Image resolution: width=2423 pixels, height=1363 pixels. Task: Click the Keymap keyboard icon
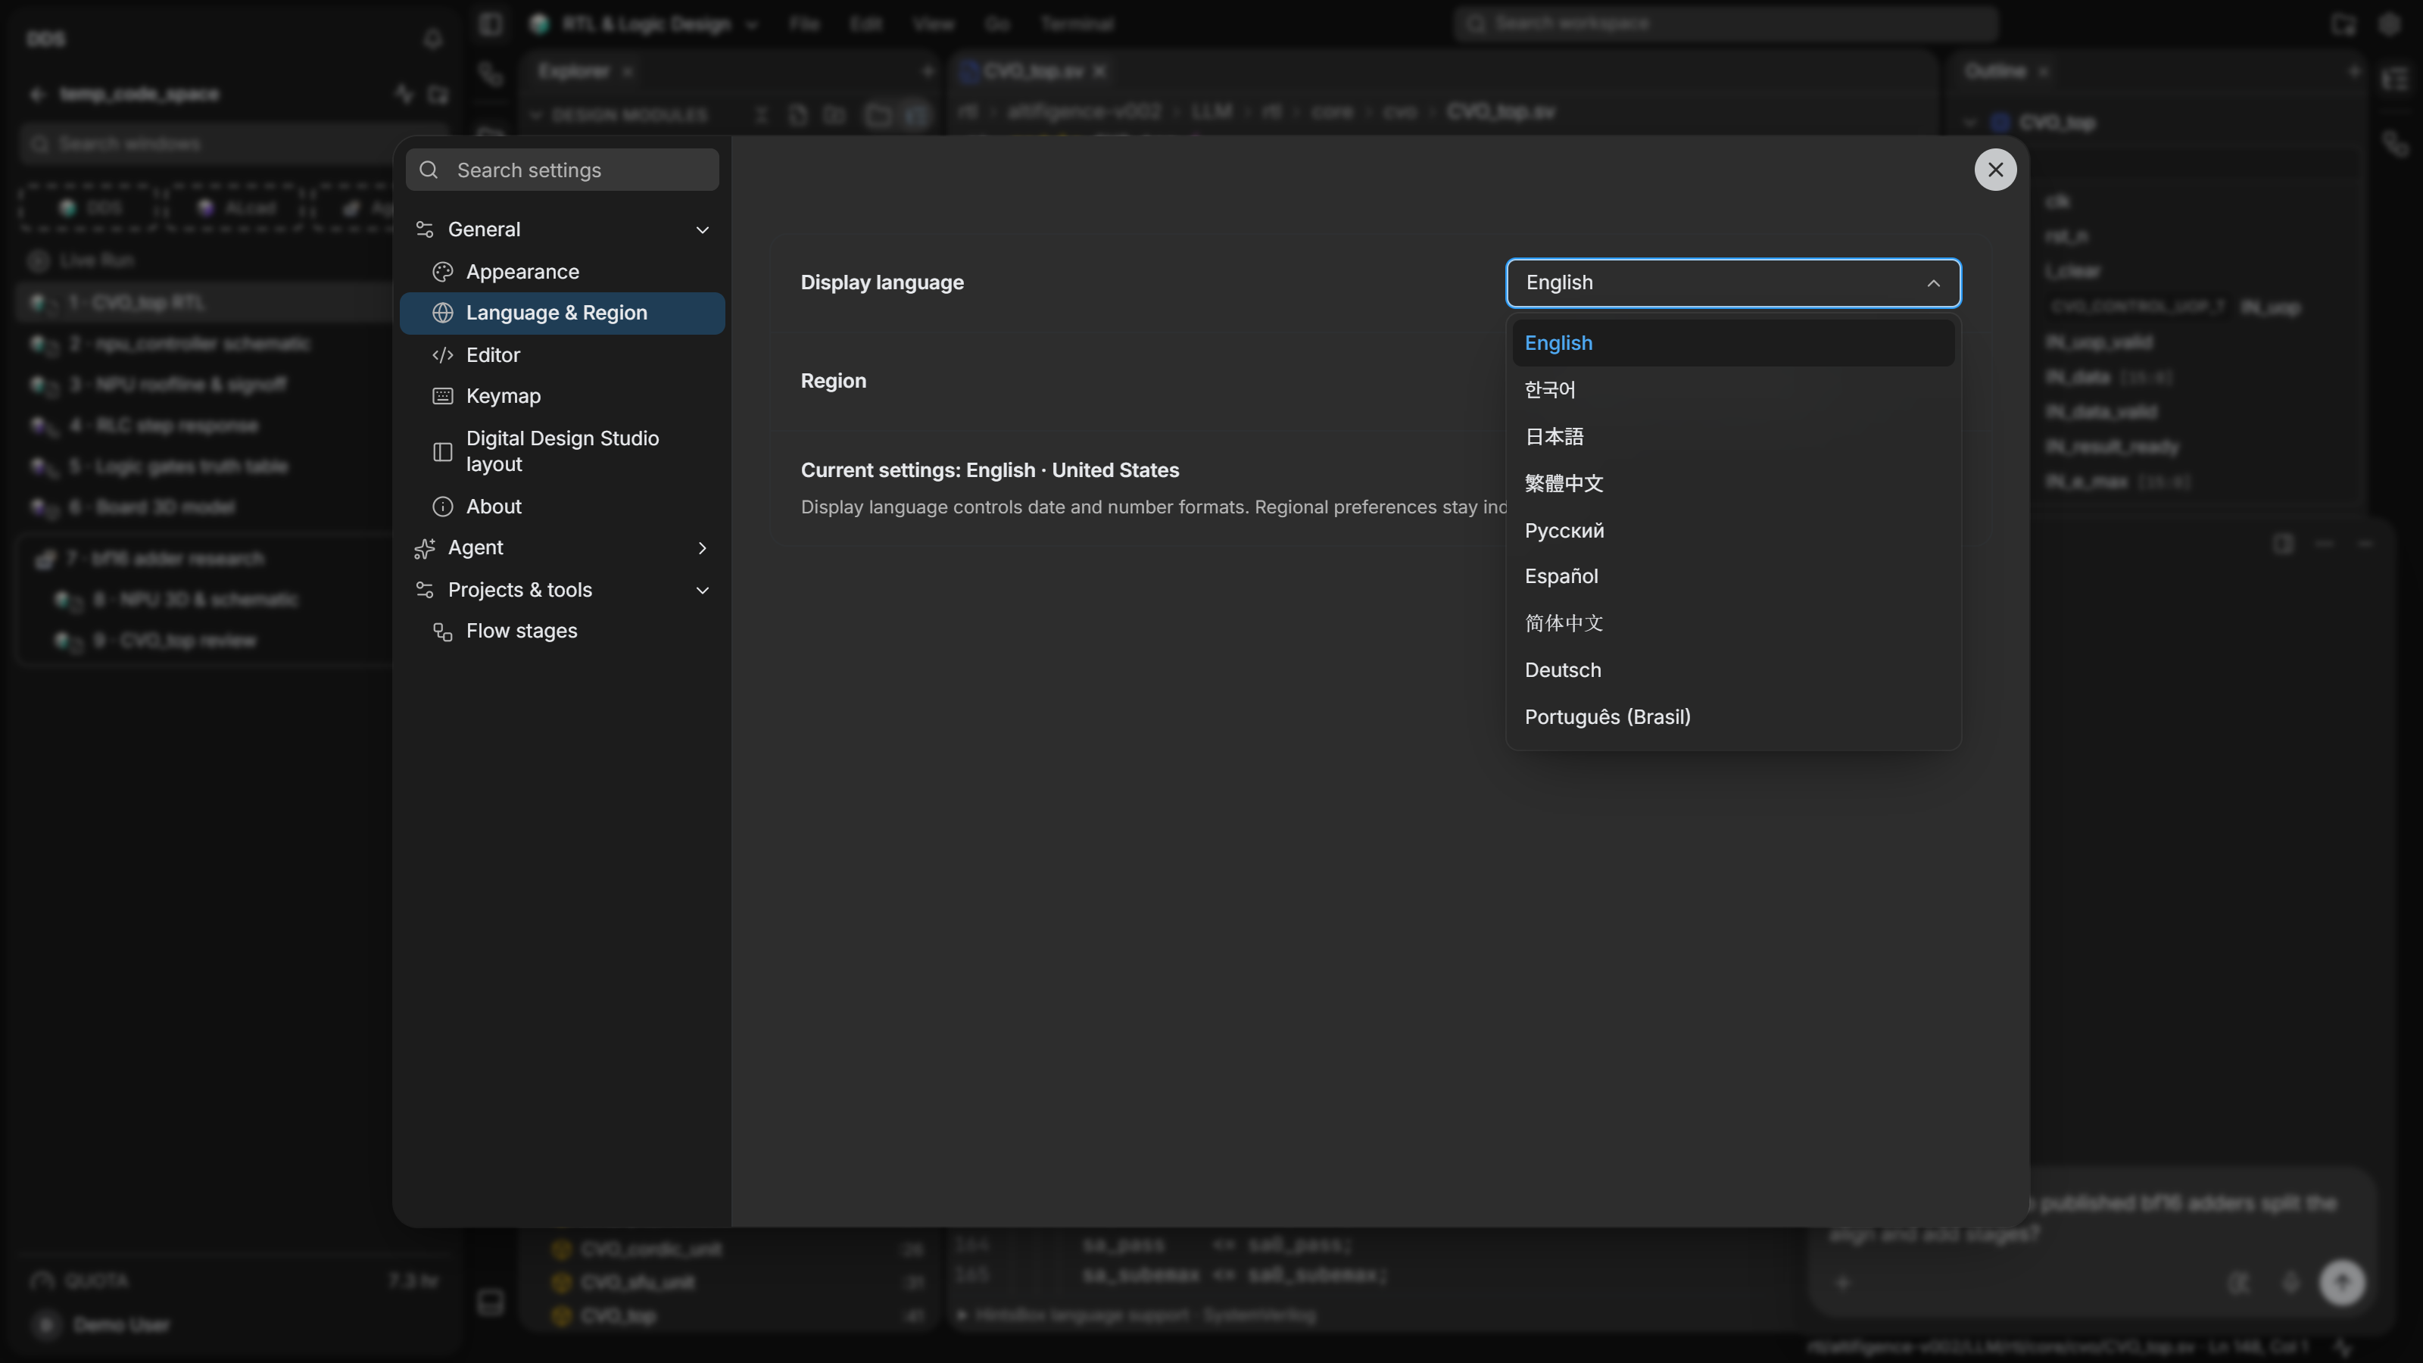(x=442, y=396)
